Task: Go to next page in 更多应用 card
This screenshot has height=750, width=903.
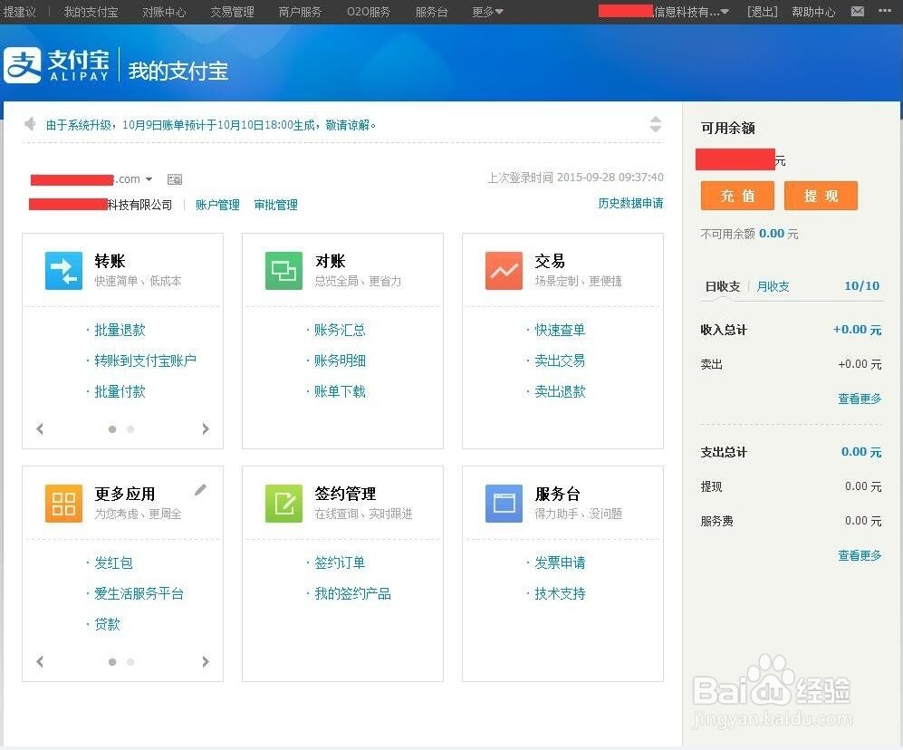Action: coord(206,661)
